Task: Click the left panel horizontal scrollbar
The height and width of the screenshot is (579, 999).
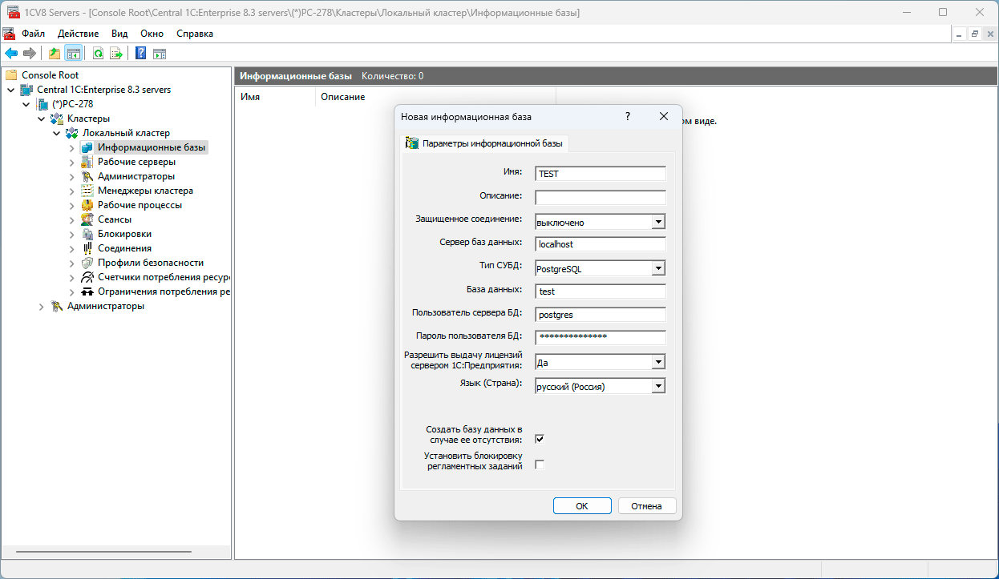Action: [x=104, y=552]
